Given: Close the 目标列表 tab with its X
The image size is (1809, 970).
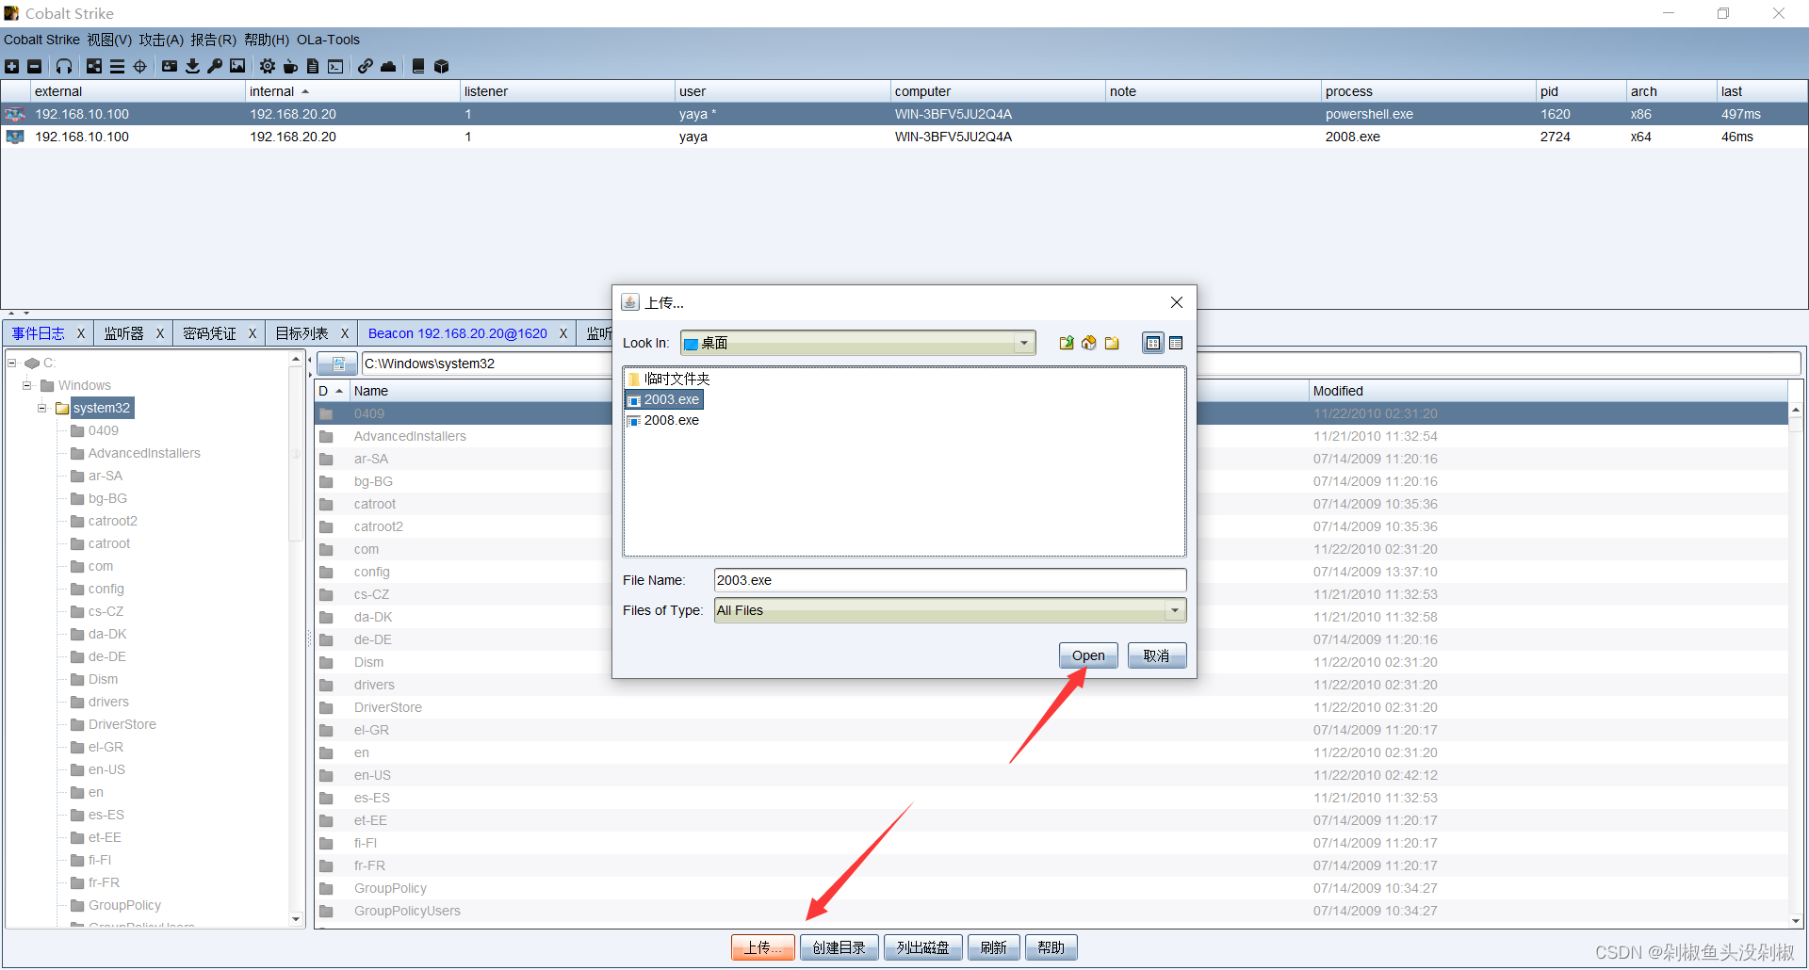Looking at the screenshot, I should [345, 333].
